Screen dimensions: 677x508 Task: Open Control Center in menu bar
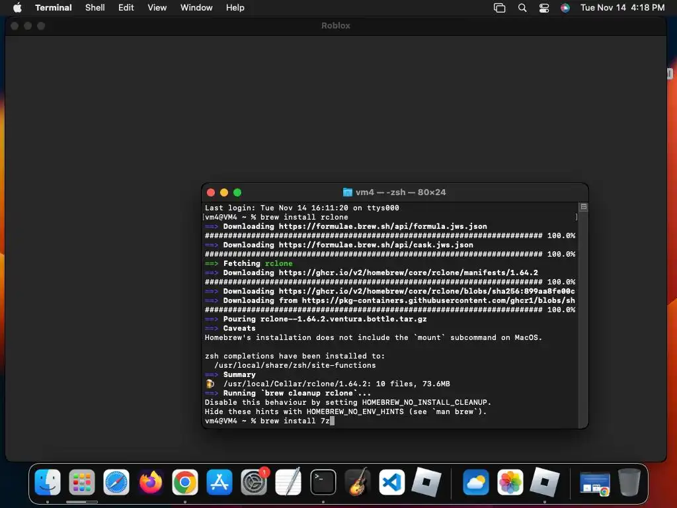click(x=544, y=8)
